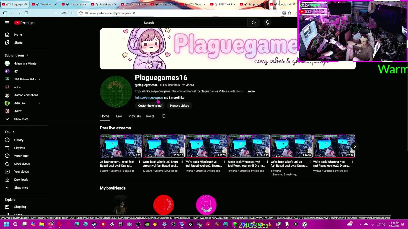Play the 26 hour stream thumbnail
This screenshot has height=229, width=408.
coord(121,146)
